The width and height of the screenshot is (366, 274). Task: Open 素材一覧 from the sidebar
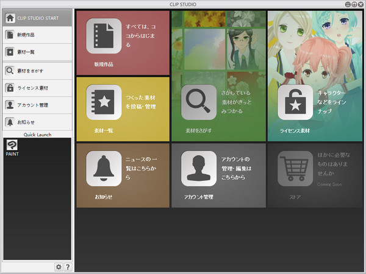pos(37,52)
